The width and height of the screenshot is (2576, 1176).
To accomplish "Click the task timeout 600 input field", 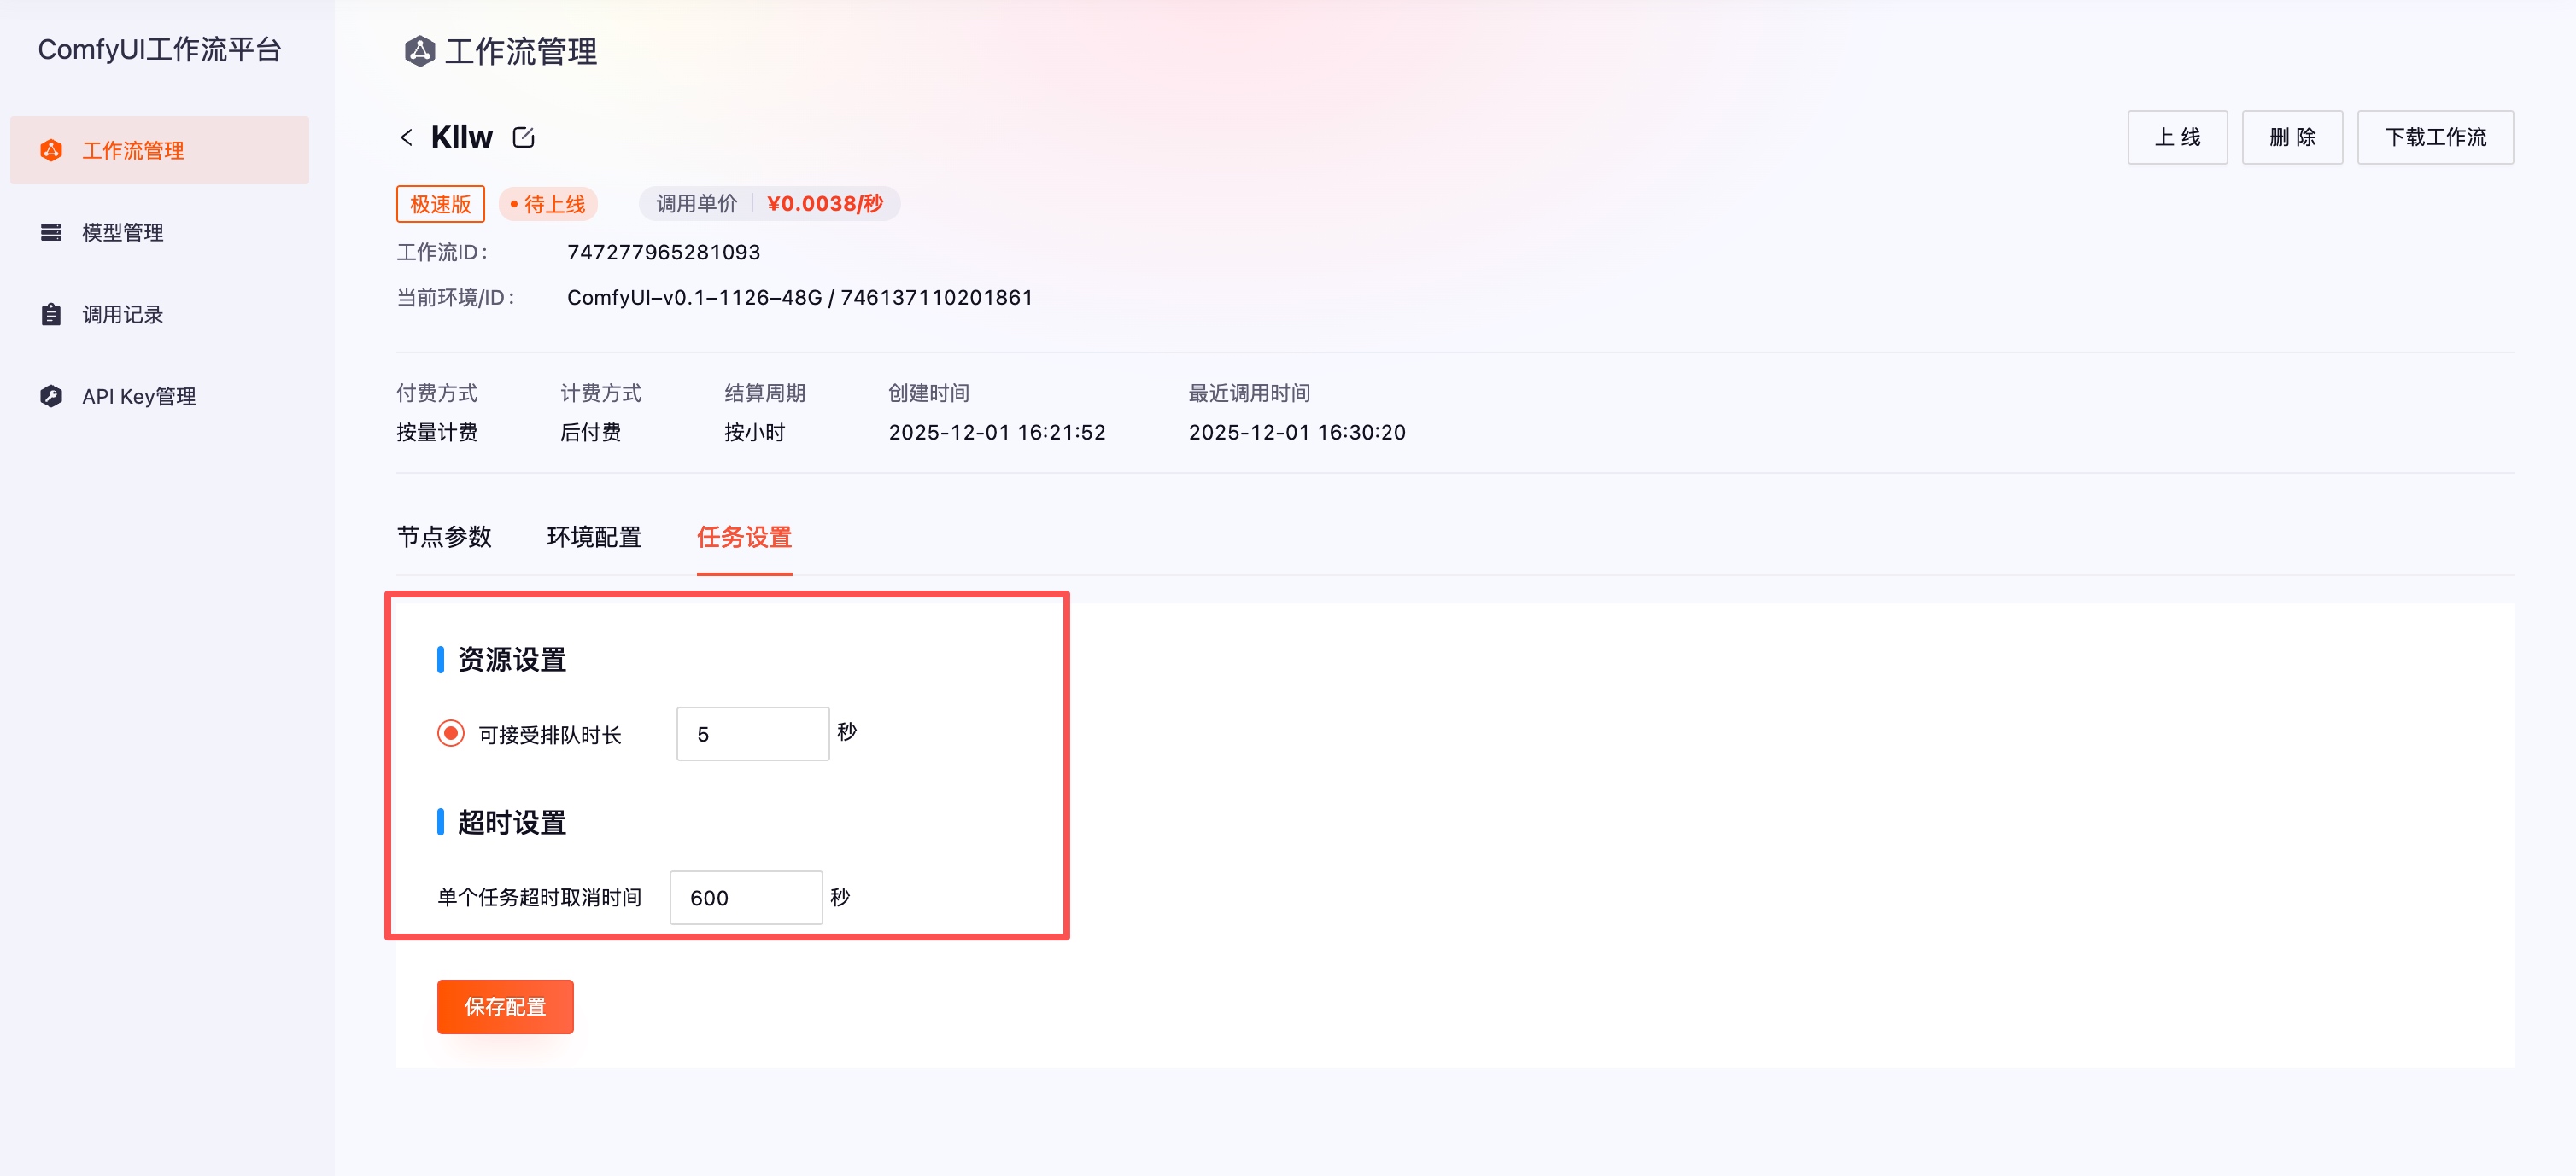I will (745, 897).
